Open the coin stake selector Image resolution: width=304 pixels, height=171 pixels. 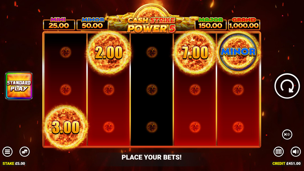pyautogui.click(x=25, y=151)
